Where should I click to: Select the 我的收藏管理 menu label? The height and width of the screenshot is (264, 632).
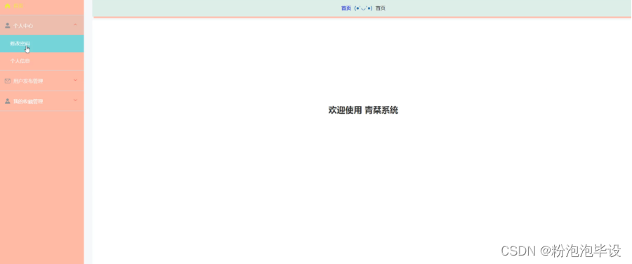[28, 101]
